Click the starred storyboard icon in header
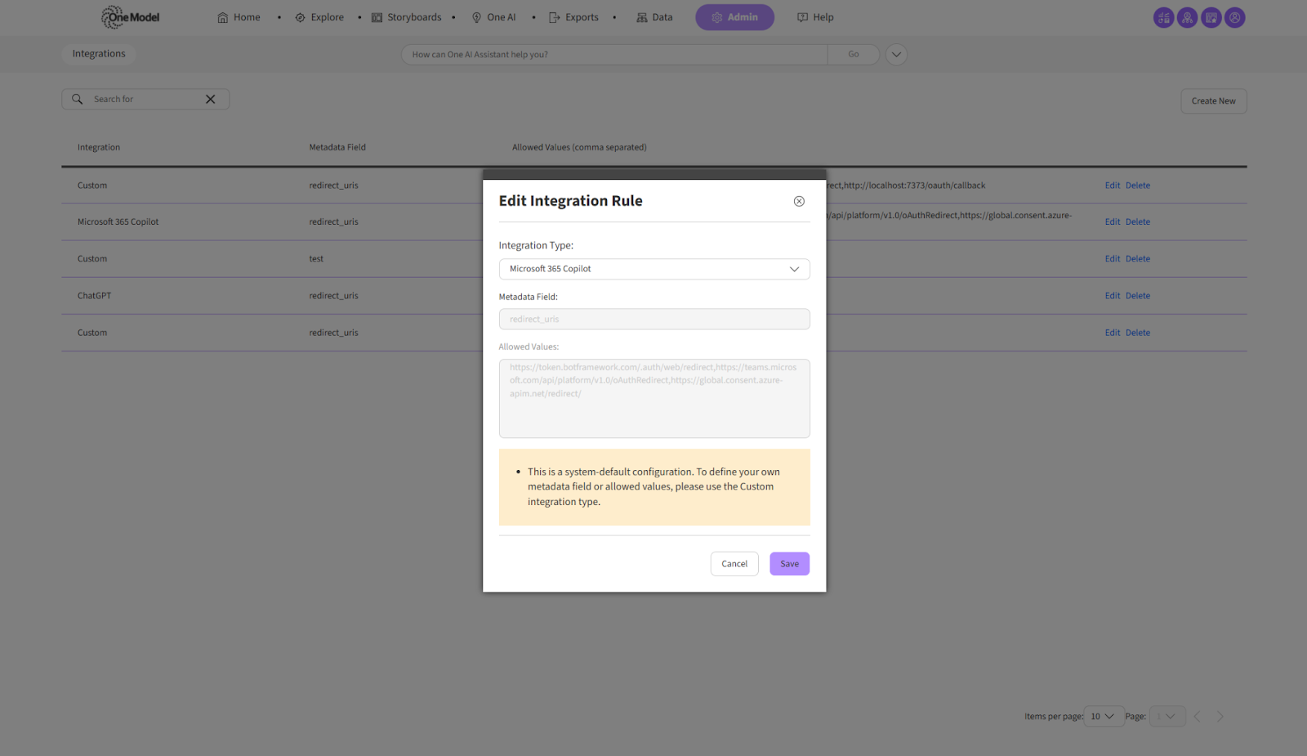Image resolution: width=1307 pixels, height=756 pixels. [1211, 17]
